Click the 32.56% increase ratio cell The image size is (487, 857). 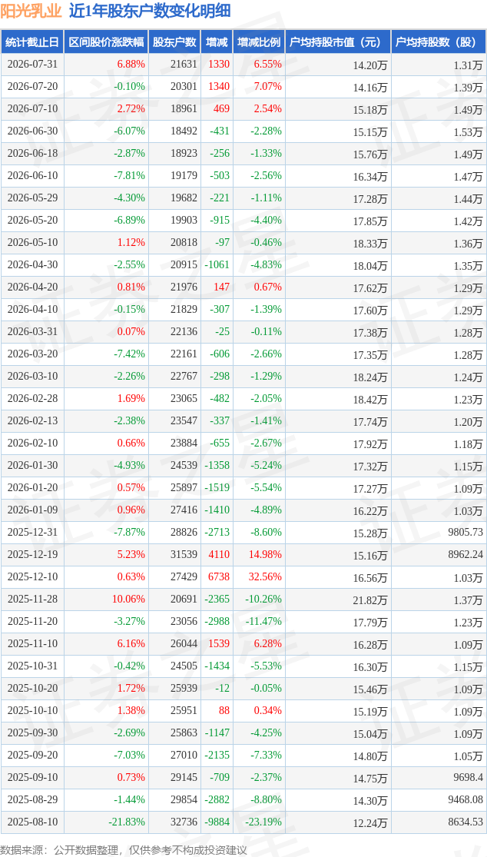click(259, 577)
